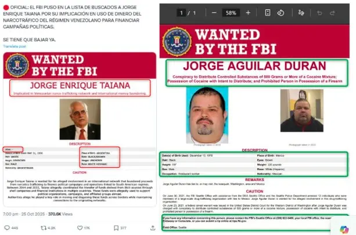Rotate the PDF page
This screenshot has width=356, height=235.
coord(281,13)
